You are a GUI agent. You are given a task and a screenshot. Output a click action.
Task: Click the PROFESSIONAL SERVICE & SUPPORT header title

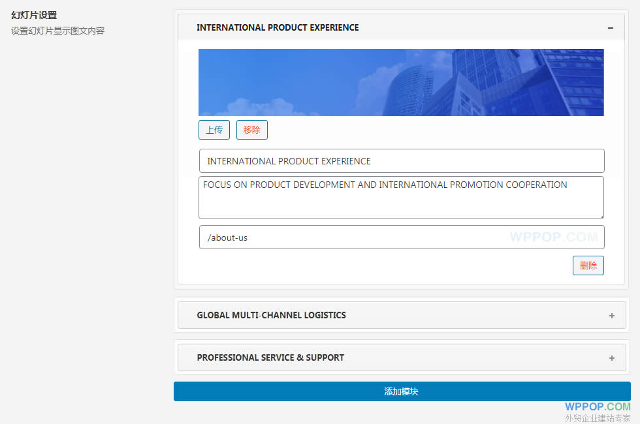270,357
